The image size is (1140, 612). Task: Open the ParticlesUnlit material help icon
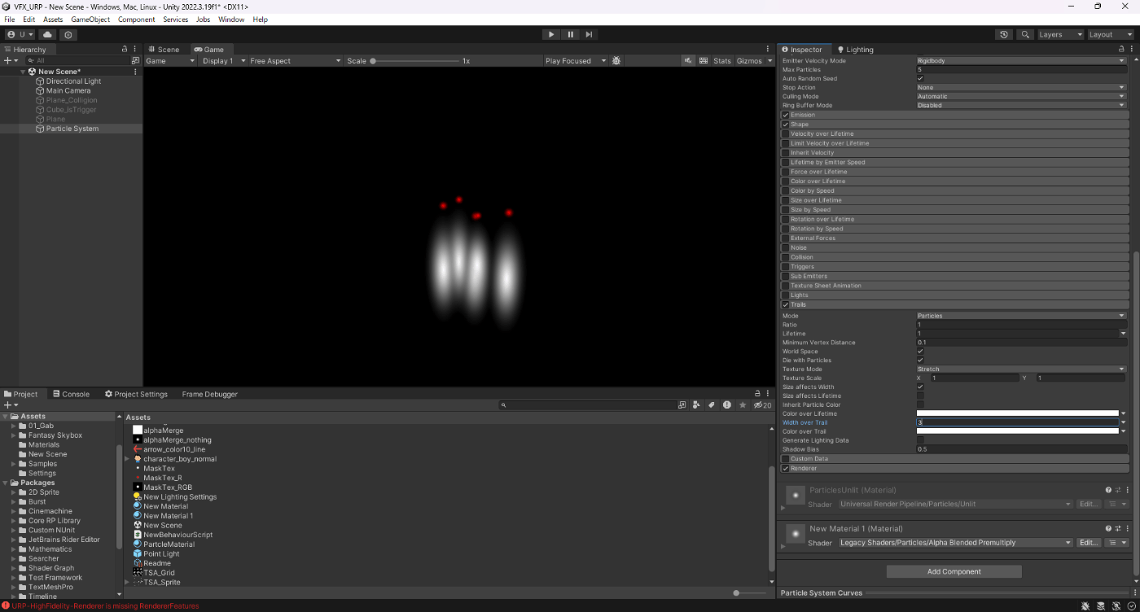click(x=1108, y=490)
